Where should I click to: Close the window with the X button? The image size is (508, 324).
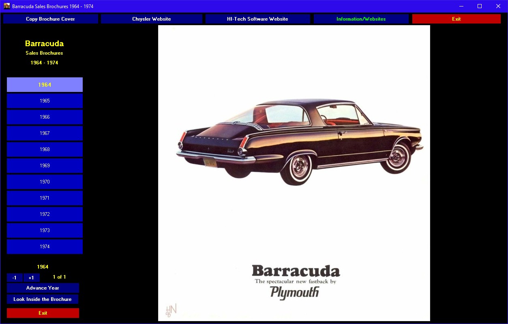[498, 6]
